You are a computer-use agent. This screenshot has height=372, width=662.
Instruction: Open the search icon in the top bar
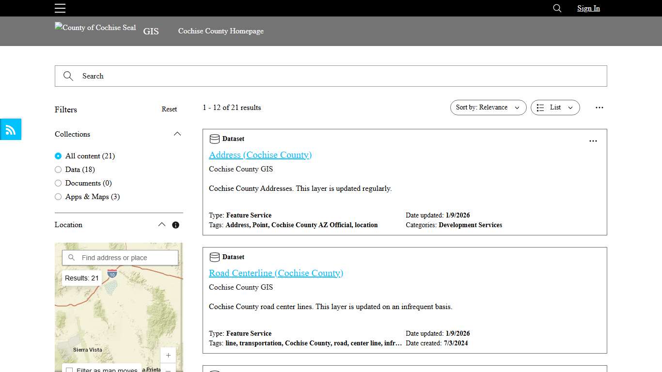pos(556,8)
